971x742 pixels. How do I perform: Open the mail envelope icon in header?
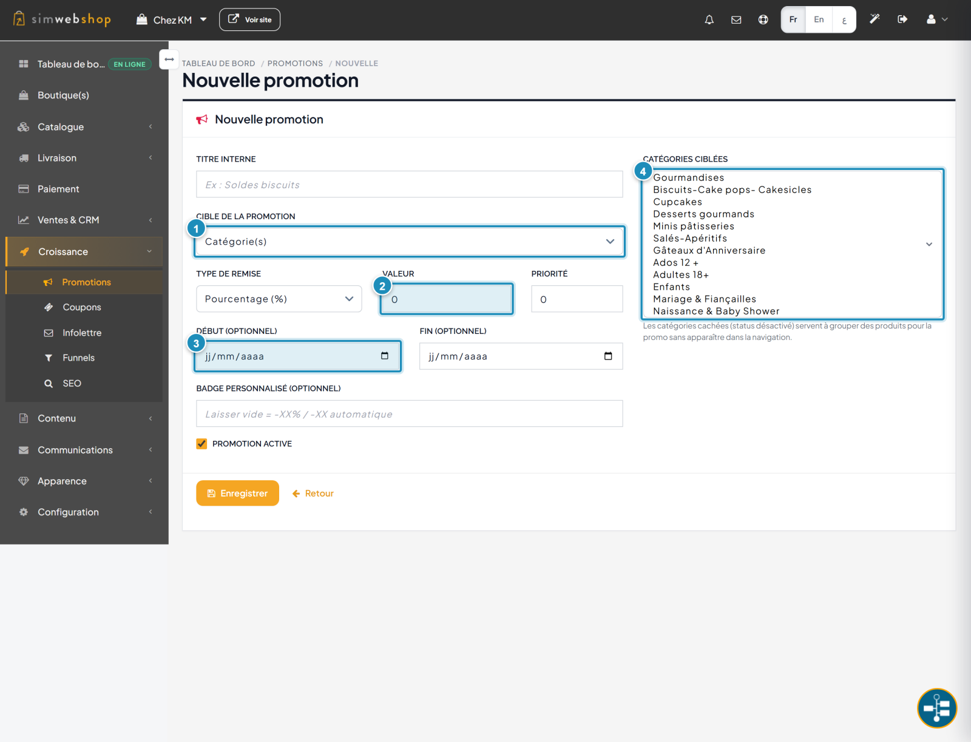point(736,19)
